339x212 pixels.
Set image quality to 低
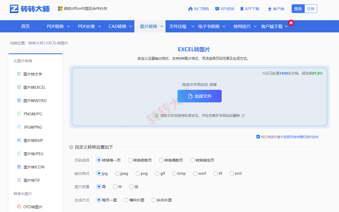(131, 187)
